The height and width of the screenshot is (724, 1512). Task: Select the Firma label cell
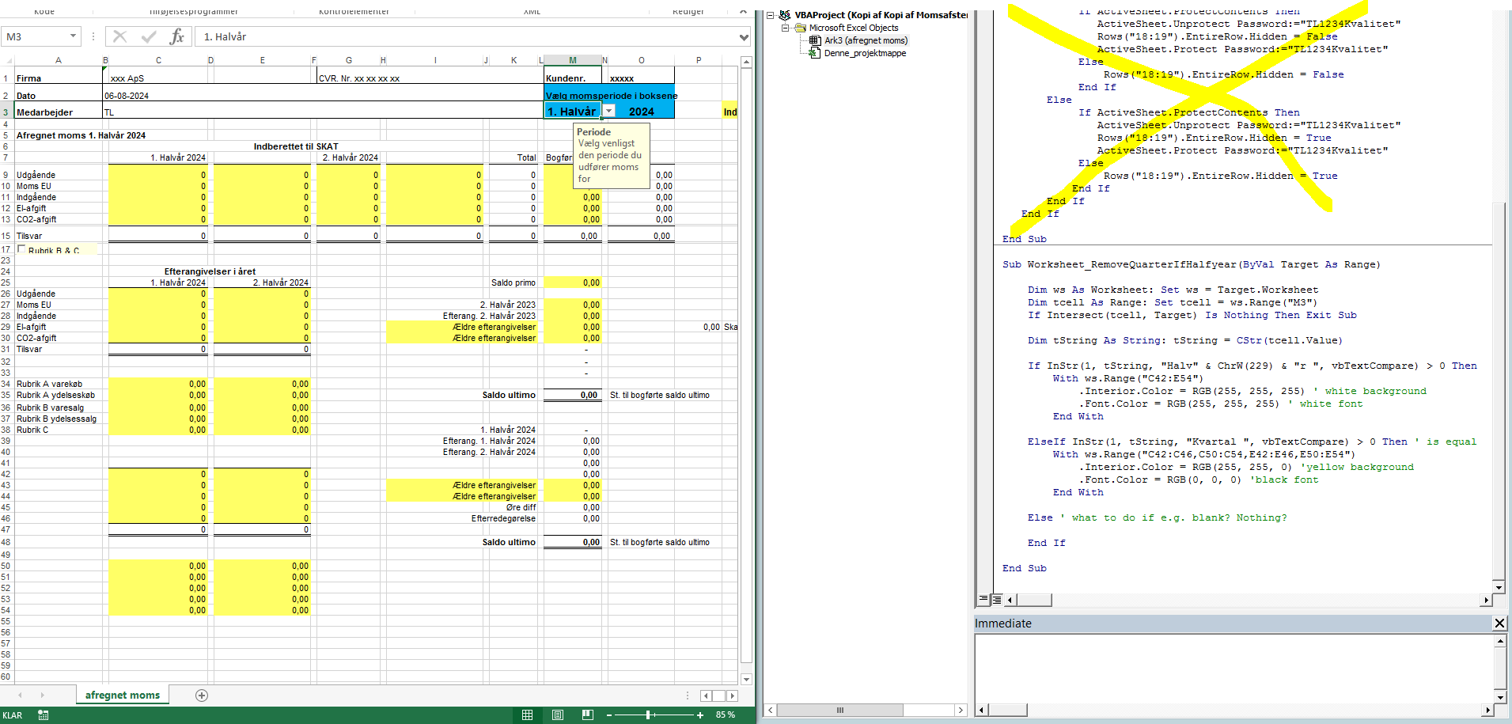(x=58, y=78)
